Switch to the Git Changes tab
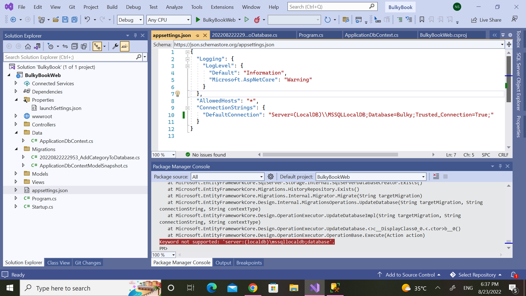Viewport: 526px width, 296px height. click(x=88, y=263)
